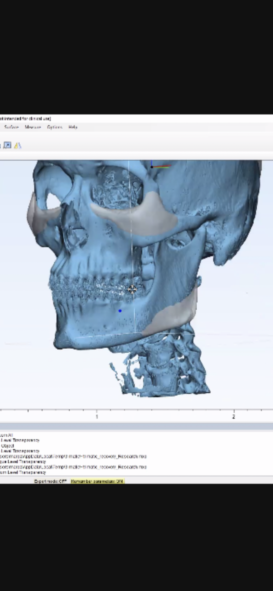
Task: Click the first recovery_Research.mxp log entry
Action: (x=73, y=456)
